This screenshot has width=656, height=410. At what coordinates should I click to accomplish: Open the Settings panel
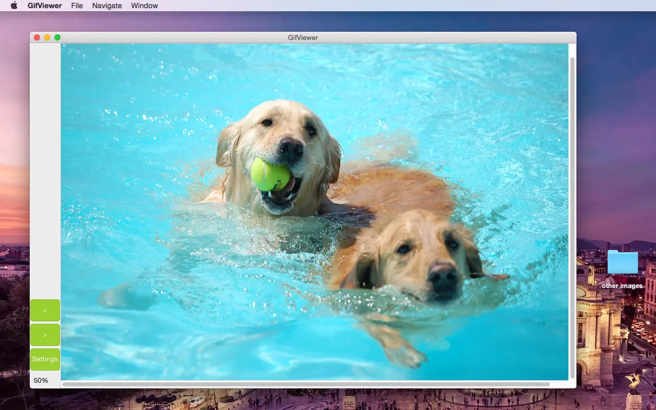(x=45, y=359)
